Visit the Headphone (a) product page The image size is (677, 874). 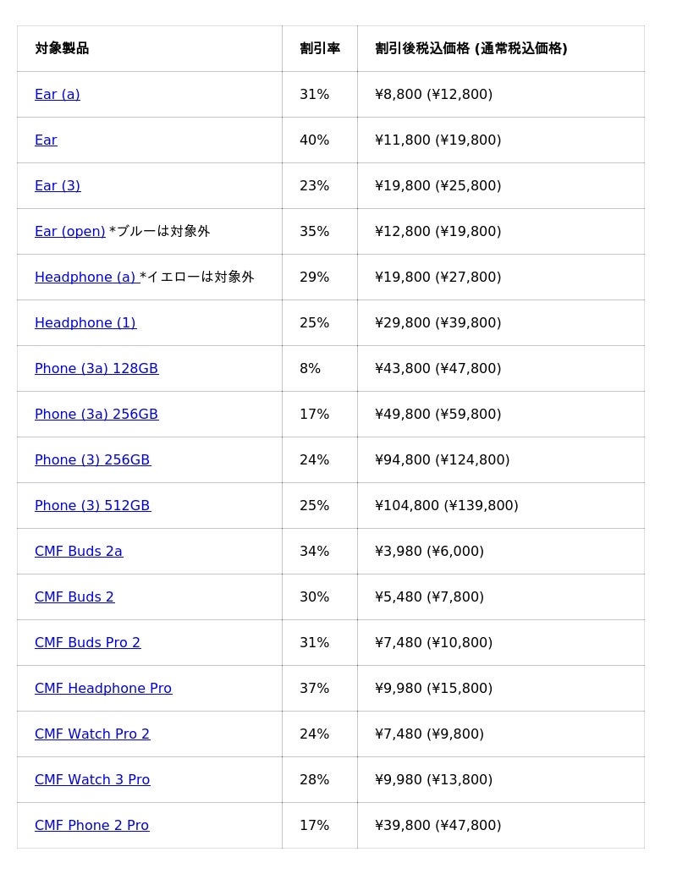87,277
